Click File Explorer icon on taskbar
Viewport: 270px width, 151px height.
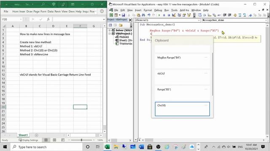click(x=116, y=147)
